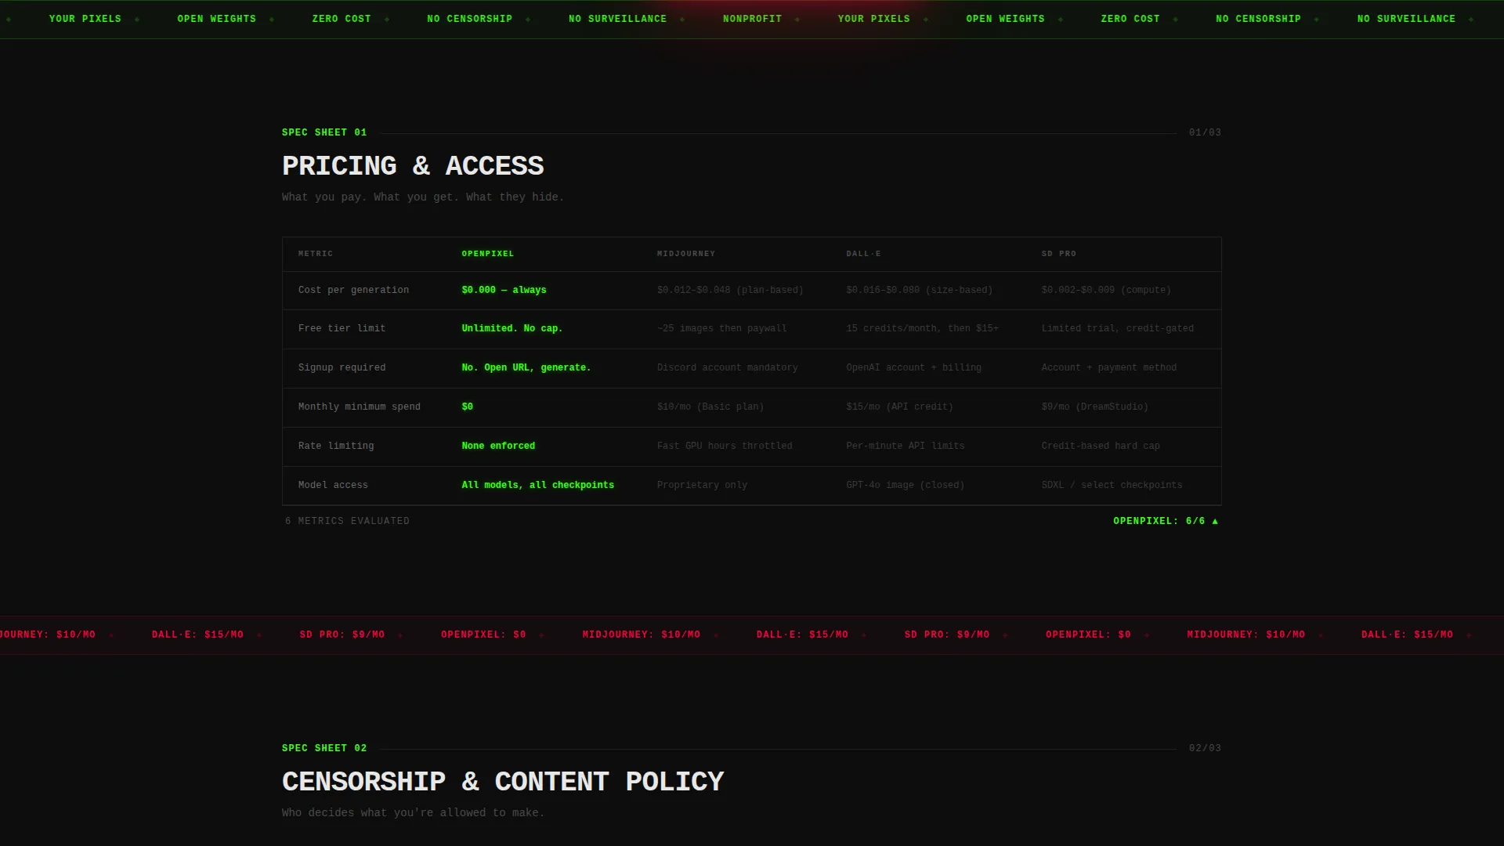Viewport: 1504px width, 846px height.
Task: Click 'All models, all checkpoints' cell
Action: point(537,485)
